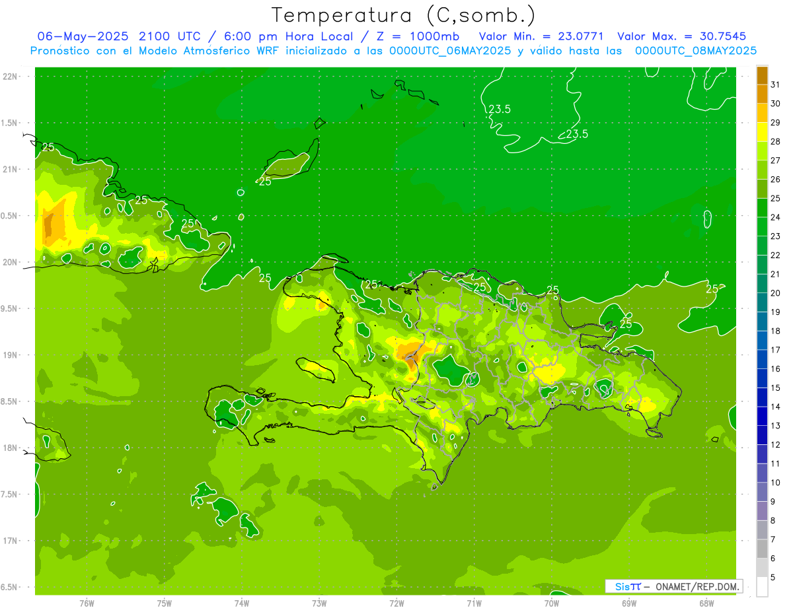
Task: Click the "69W" longitude axis label
Action: pyautogui.click(x=629, y=603)
